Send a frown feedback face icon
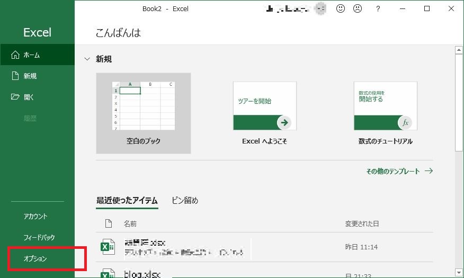This screenshot has width=464, height=278. pyautogui.click(x=358, y=8)
